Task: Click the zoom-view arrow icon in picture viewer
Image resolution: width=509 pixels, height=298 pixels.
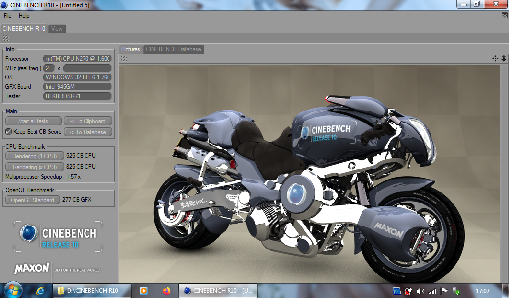Action: pyautogui.click(x=503, y=58)
